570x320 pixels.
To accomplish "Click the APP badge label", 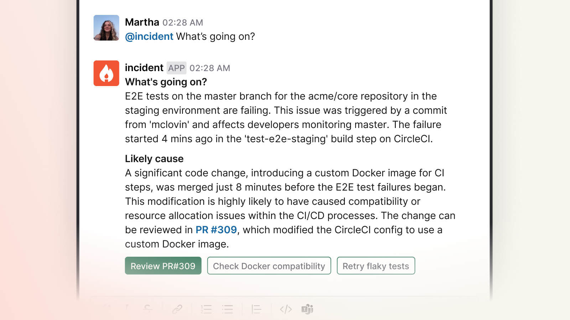I will [x=176, y=68].
